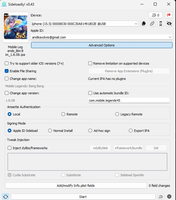Click the broken link unpair icon
Image resolution: width=176 pixels, height=200 pixels.
click(152, 23)
